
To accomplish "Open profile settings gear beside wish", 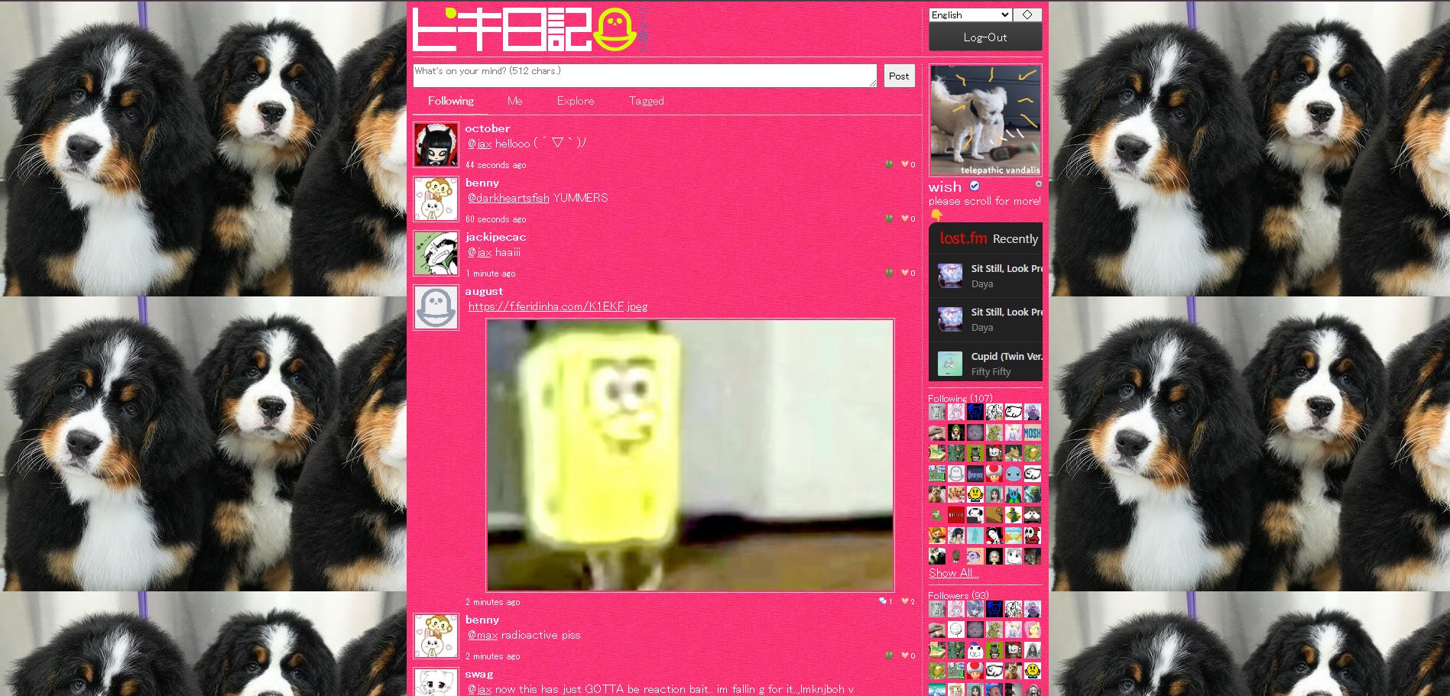I will click(1038, 184).
